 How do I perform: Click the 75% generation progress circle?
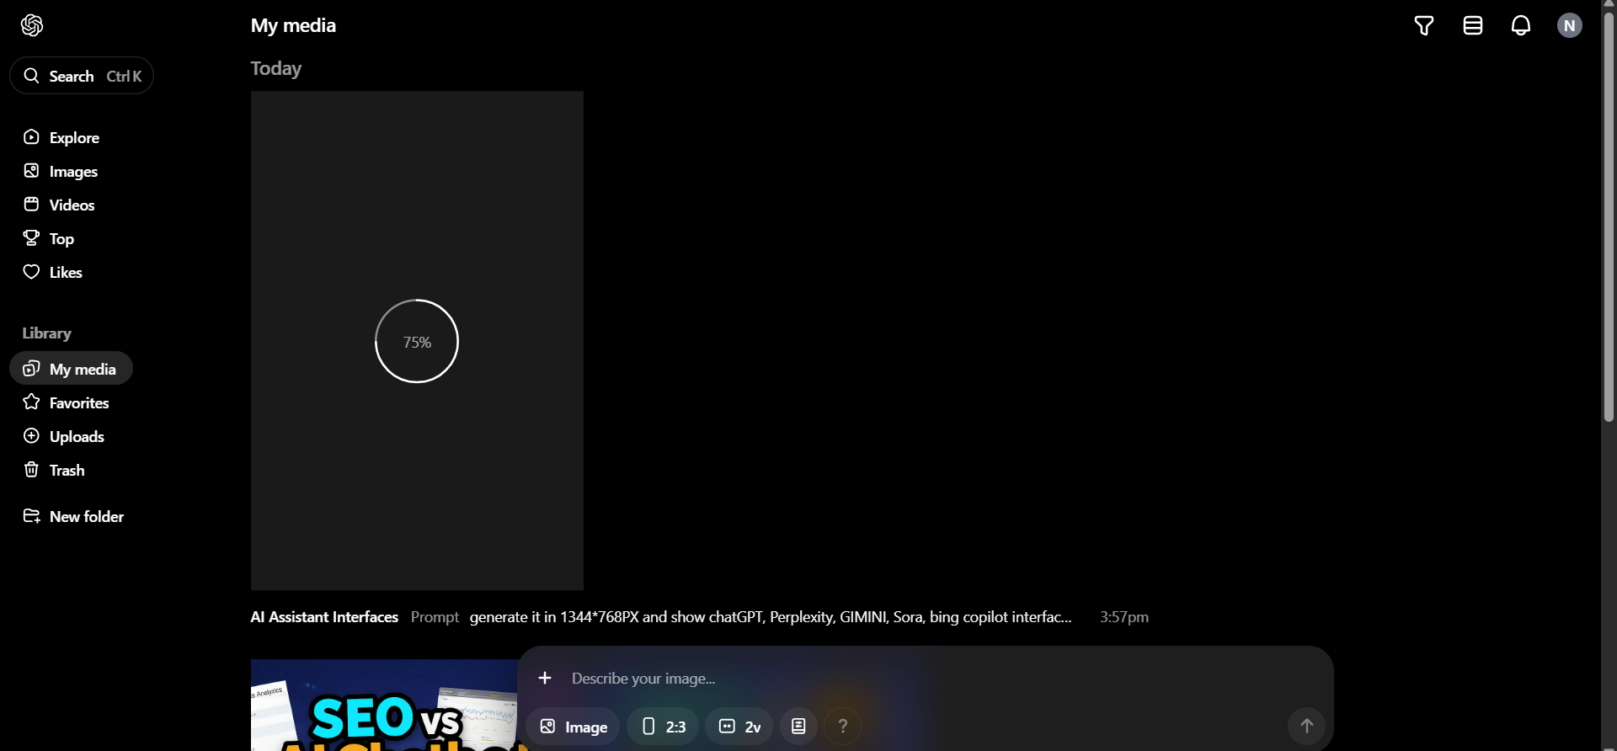pyautogui.click(x=417, y=341)
